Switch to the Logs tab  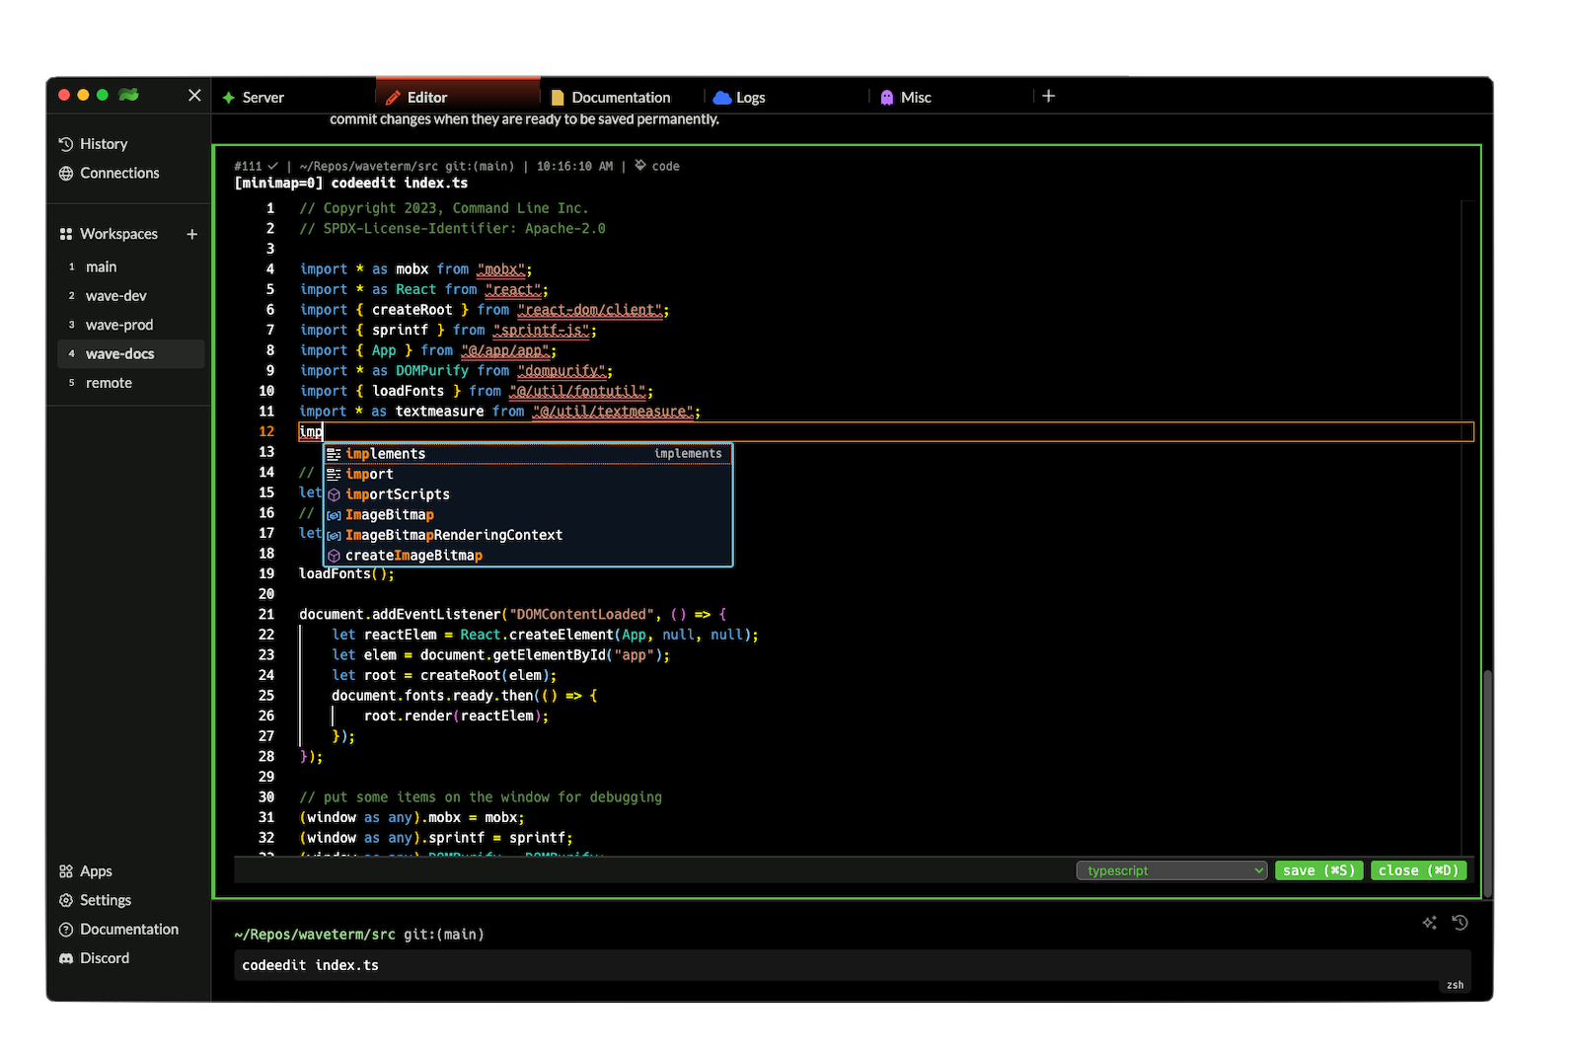click(750, 98)
